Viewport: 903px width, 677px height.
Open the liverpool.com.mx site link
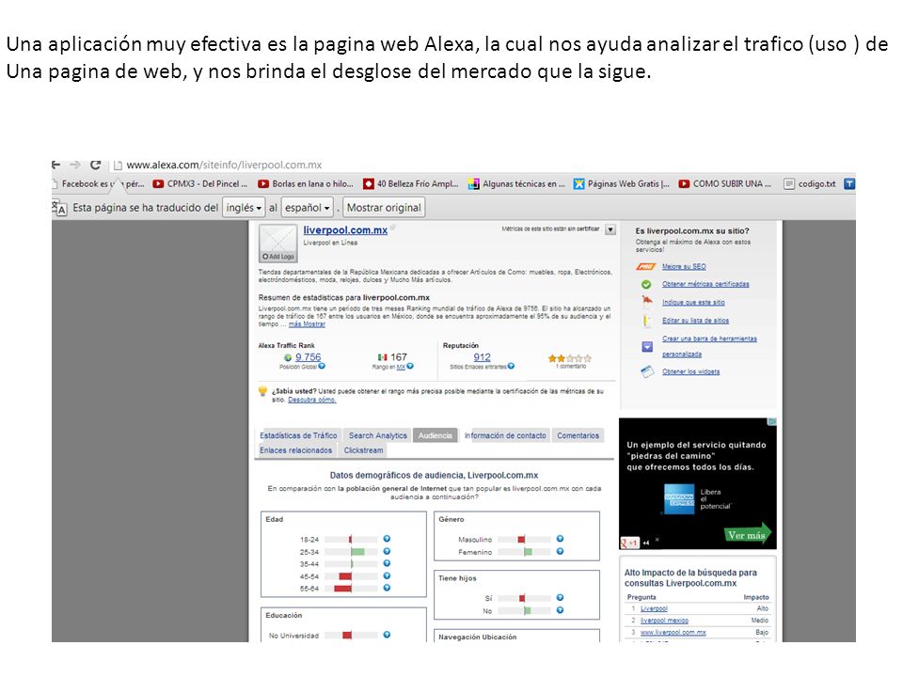pyautogui.click(x=345, y=230)
